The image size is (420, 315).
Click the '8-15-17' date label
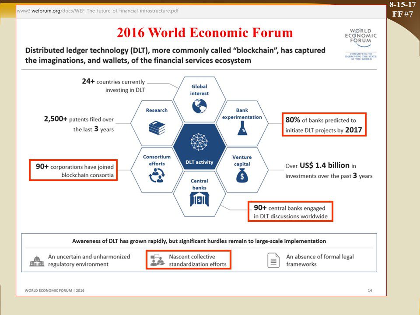click(402, 4)
